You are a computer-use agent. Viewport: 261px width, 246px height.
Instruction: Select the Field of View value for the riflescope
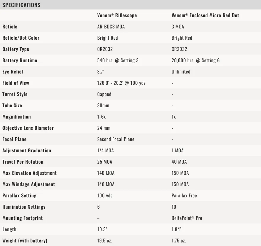pos(121,83)
